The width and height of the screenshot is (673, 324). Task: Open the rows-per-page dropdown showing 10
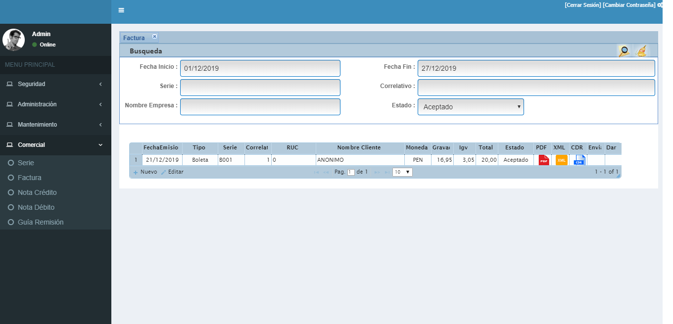pyautogui.click(x=402, y=172)
